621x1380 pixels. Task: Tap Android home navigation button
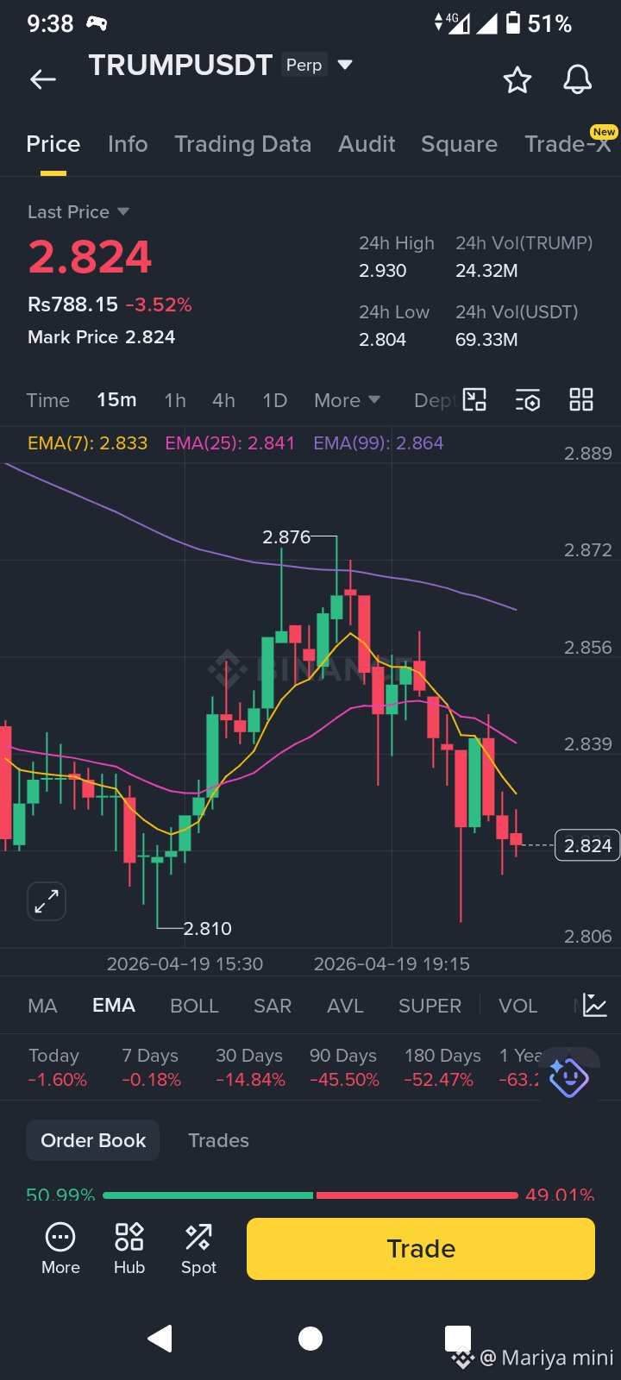click(x=310, y=1338)
